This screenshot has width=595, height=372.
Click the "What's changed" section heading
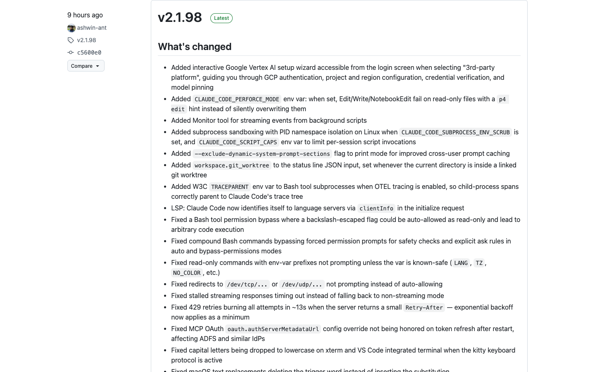(x=195, y=47)
